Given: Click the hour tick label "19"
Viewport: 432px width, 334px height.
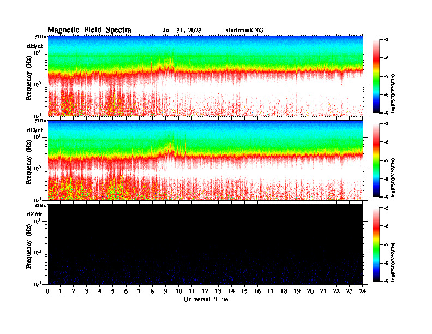Looking at the screenshot, I should 297,291.
